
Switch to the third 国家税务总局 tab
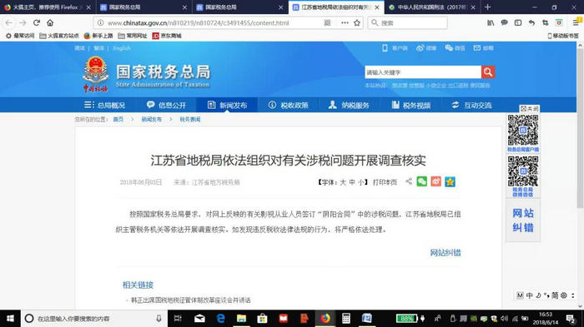(x=239, y=7)
